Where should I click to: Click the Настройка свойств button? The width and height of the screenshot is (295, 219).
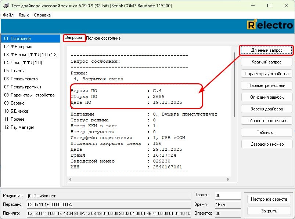(269, 199)
